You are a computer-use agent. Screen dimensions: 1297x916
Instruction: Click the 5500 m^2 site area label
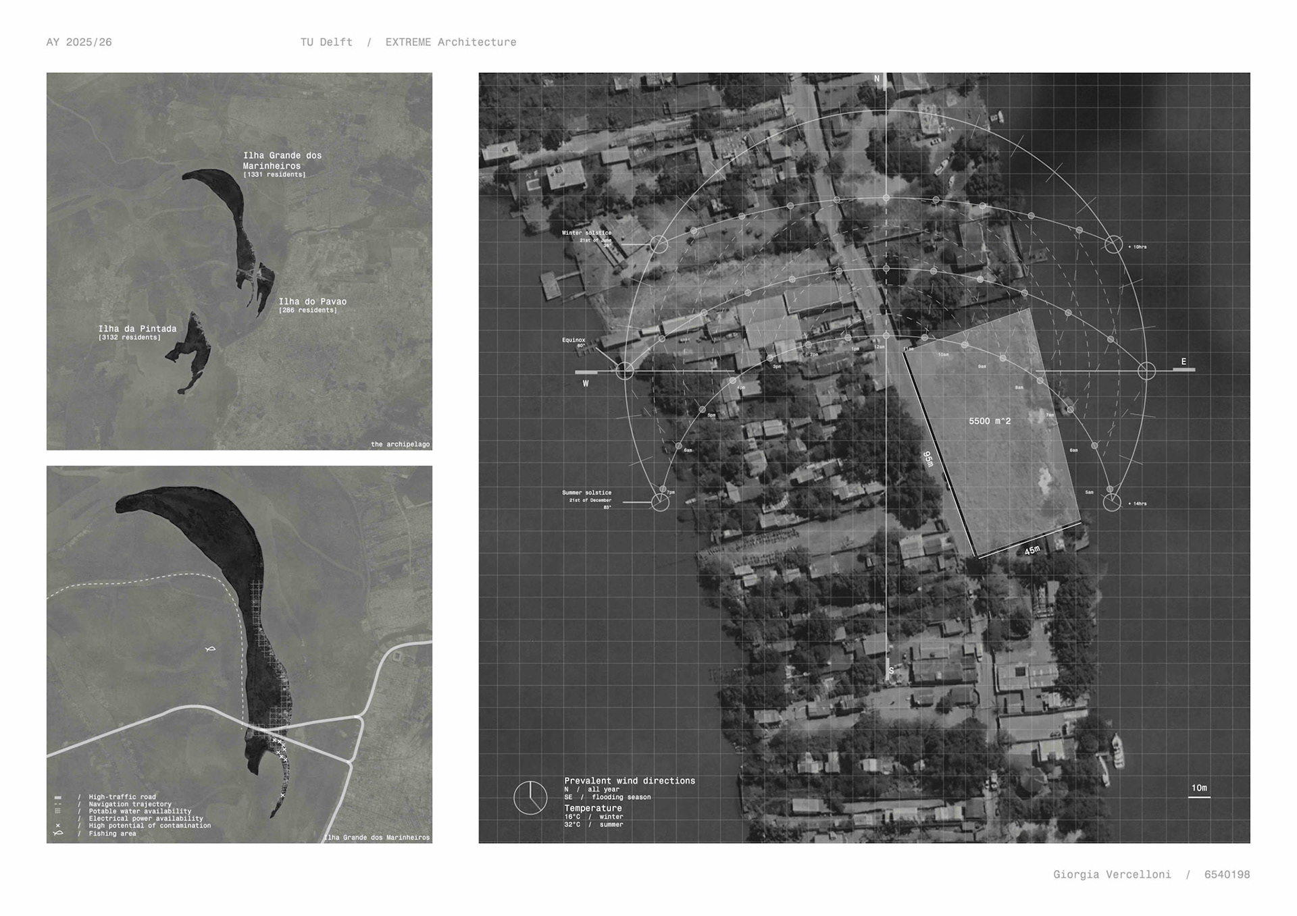(990, 421)
